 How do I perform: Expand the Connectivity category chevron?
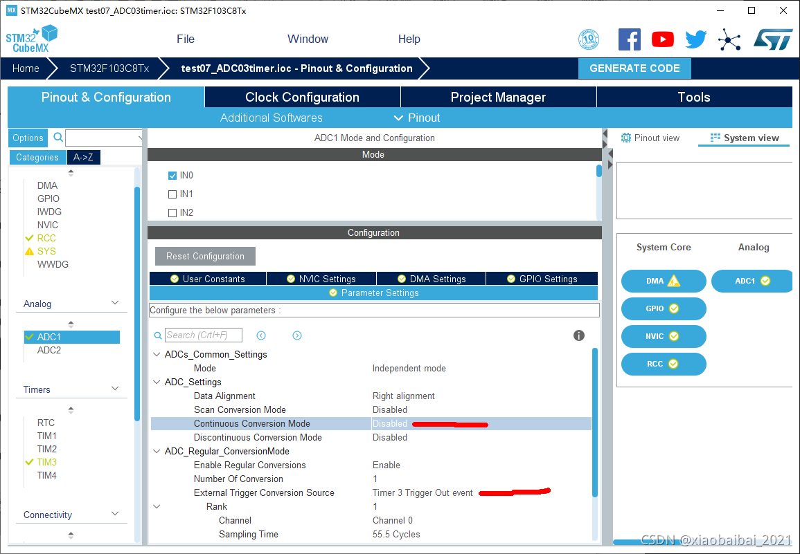click(115, 514)
